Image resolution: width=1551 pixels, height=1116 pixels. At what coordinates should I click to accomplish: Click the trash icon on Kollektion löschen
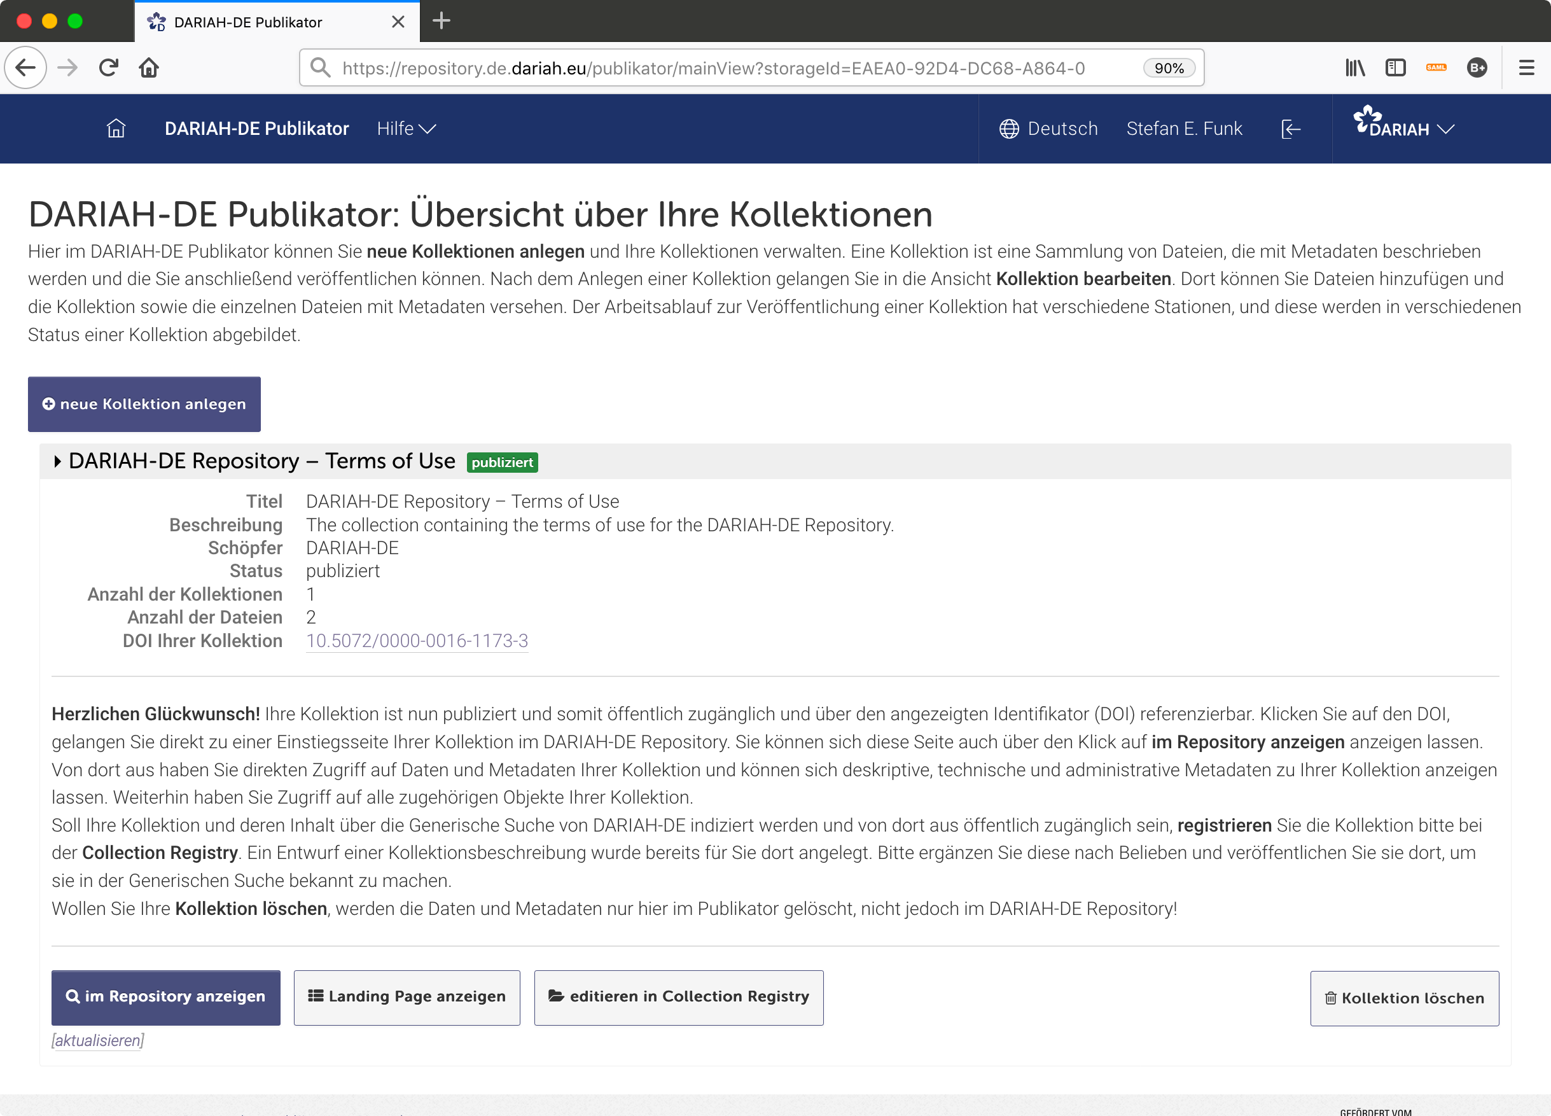coord(1332,998)
